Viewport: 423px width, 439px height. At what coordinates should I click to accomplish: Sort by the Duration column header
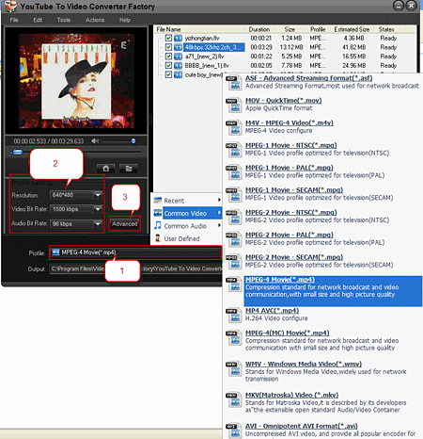pyautogui.click(x=259, y=29)
